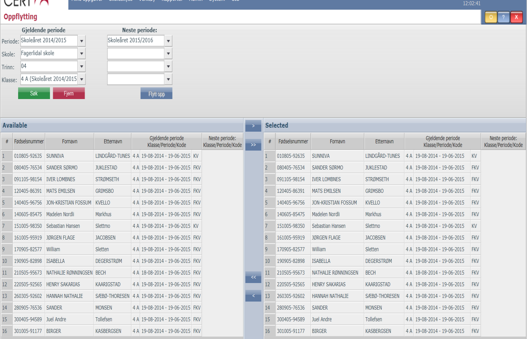Click surname SÆBØ-THORESEN in the Selected list
527x339 pixels.
click(x=382, y=296)
